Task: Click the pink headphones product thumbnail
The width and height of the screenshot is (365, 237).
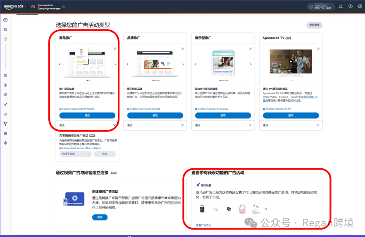Action: pyautogui.click(x=242, y=209)
